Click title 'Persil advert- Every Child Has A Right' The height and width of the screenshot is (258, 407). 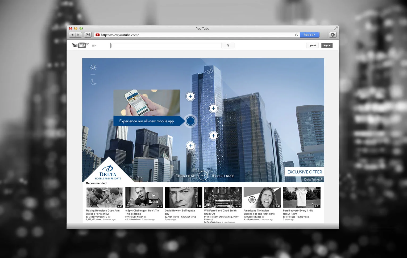coord(298,212)
